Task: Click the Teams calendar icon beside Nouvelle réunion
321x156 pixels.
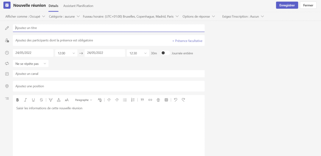Action: point(7,5)
